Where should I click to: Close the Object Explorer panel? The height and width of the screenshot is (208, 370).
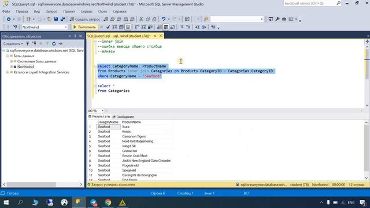80,36
